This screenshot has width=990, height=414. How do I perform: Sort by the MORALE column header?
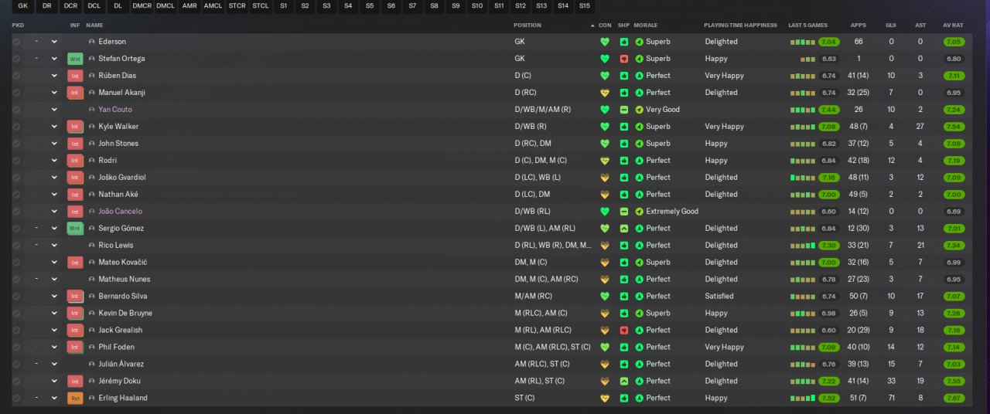(x=645, y=25)
